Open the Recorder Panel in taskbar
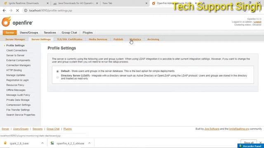Viewport: 264px width, 148px height. pyautogui.click(x=251, y=146)
